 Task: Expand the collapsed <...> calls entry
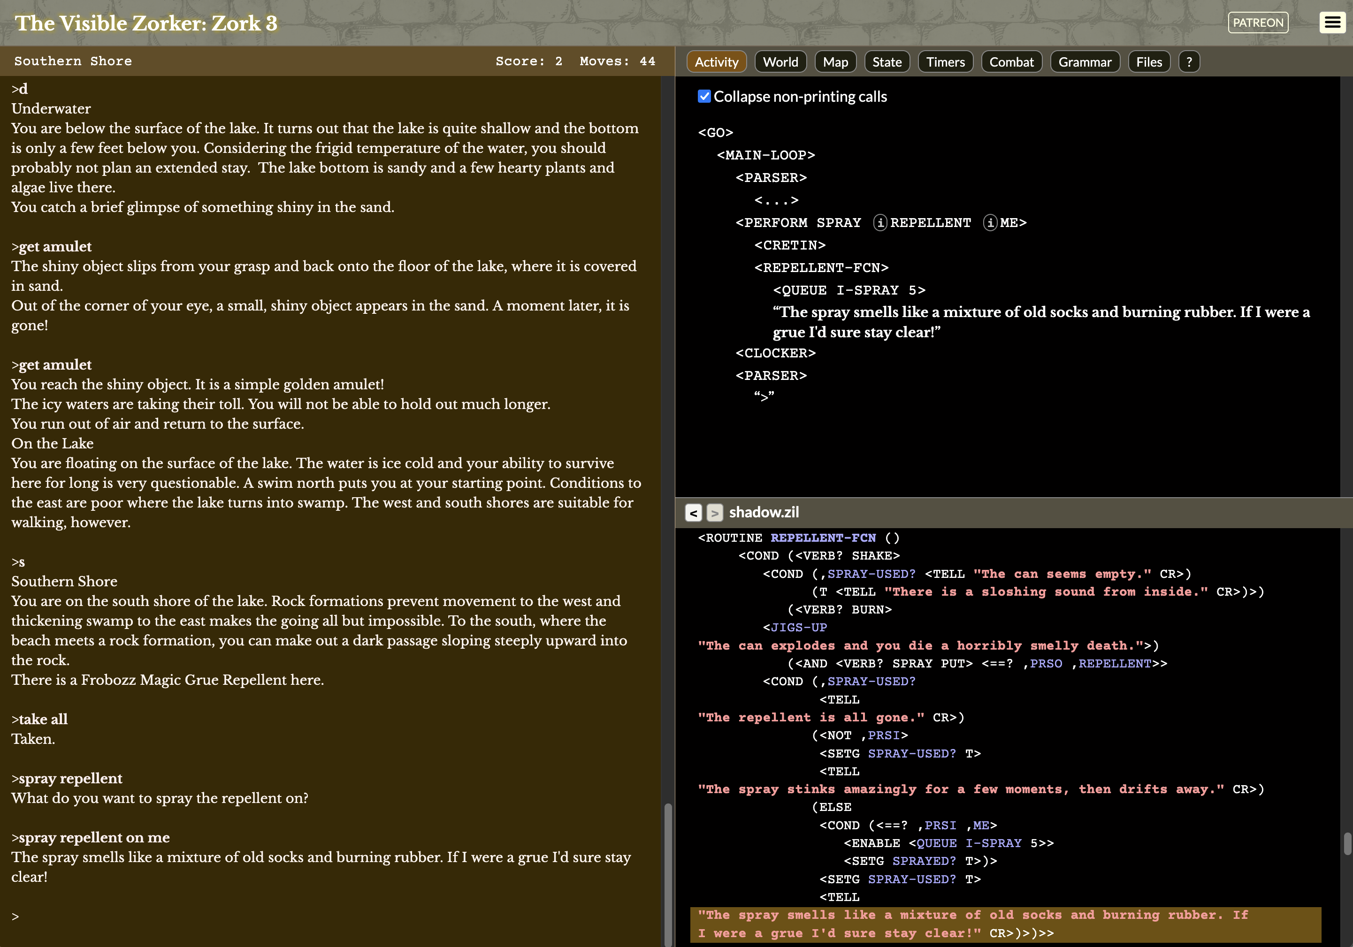click(776, 200)
